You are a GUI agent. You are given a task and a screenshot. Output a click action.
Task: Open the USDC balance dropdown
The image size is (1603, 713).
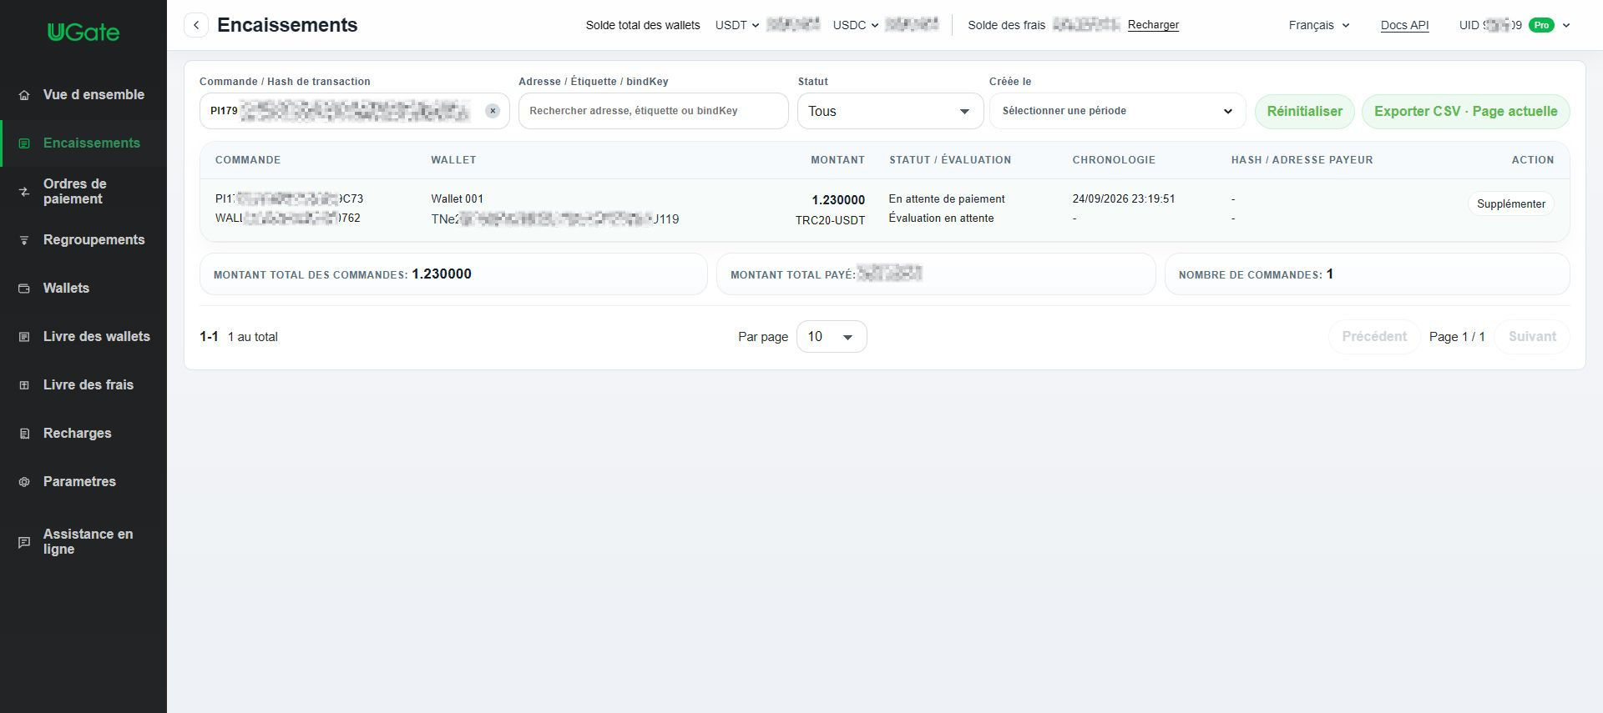[x=856, y=25]
